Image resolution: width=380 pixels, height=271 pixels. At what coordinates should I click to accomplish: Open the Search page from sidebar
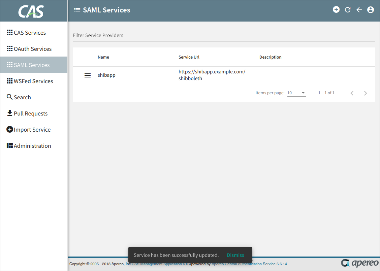[22, 97]
